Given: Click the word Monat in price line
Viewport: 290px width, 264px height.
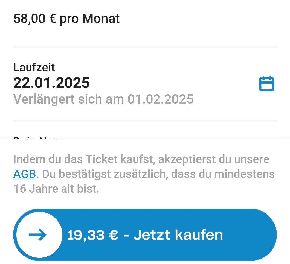Looking at the screenshot, I should tap(101, 19).
